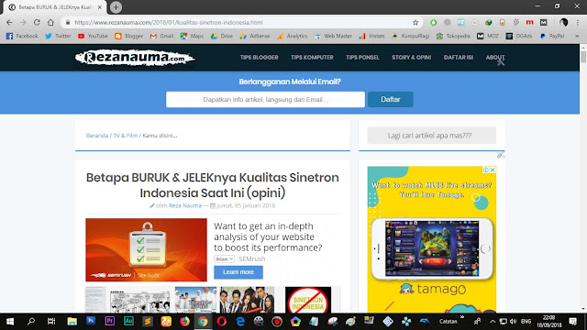This screenshot has width=587, height=330.
Task: Open the taskbar search
Action: pos(31,322)
